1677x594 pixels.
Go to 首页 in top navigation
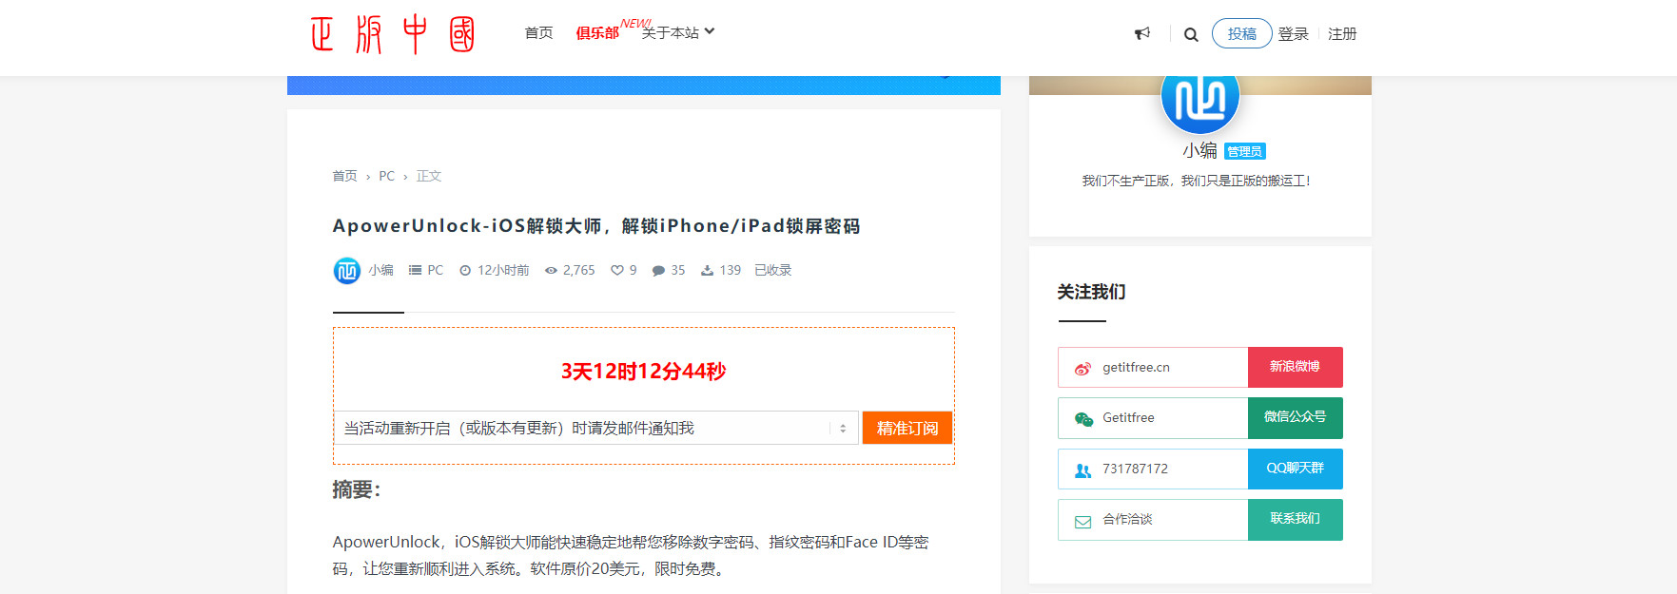click(x=538, y=33)
